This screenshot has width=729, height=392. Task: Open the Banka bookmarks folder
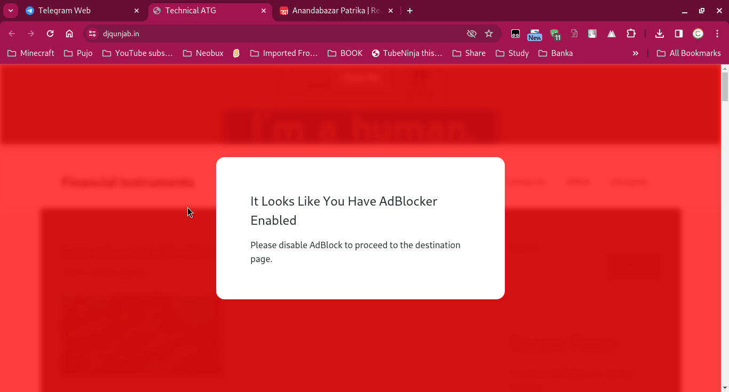click(x=556, y=53)
